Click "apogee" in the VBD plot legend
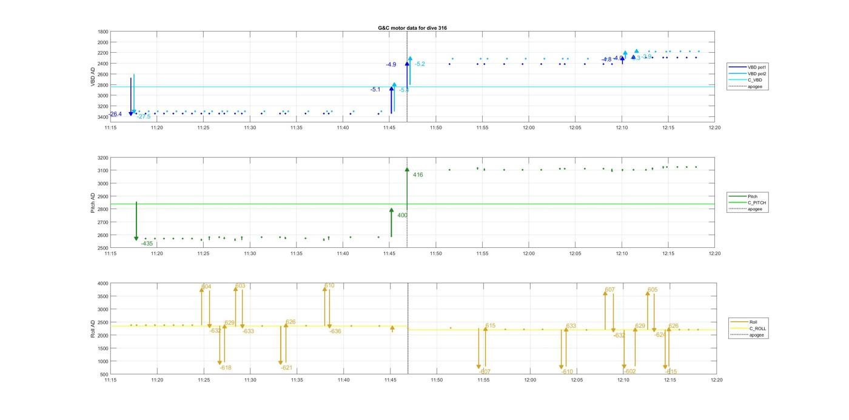849x420 pixels. pos(755,86)
